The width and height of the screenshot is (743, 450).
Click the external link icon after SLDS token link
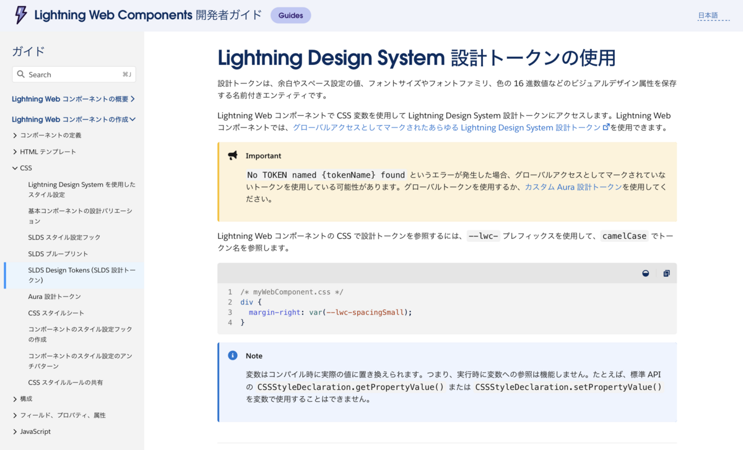coord(606,128)
